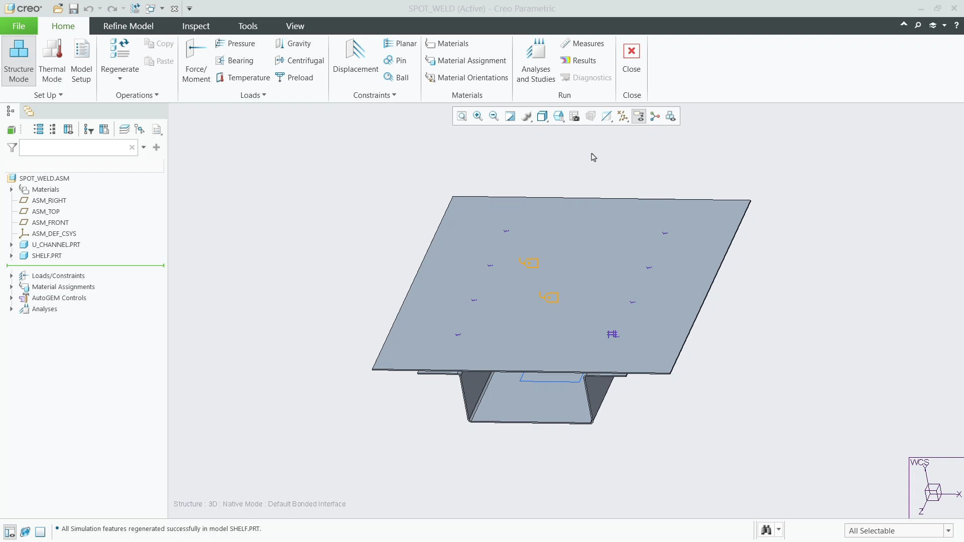Image resolution: width=964 pixels, height=542 pixels.
Task: Open the File menu
Action: pyautogui.click(x=19, y=26)
